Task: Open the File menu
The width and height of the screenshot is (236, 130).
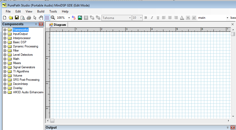Action: pos(8,11)
